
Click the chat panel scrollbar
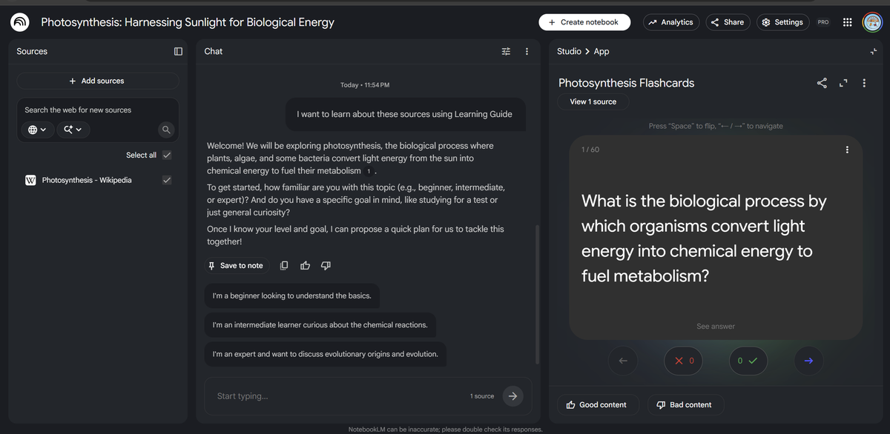[538, 296]
